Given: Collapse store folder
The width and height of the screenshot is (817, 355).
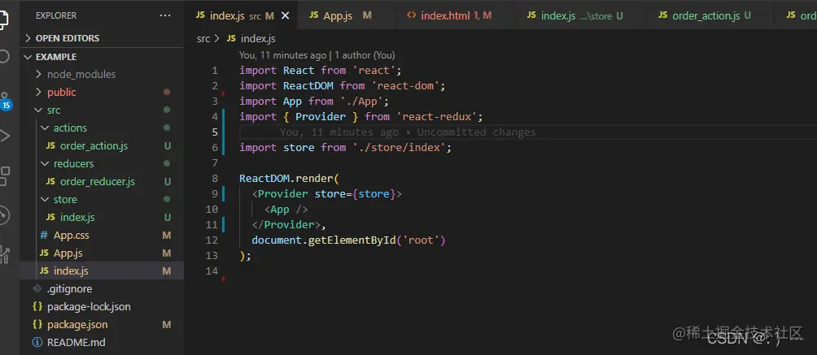Looking at the screenshot, I should tap(65, 199).
